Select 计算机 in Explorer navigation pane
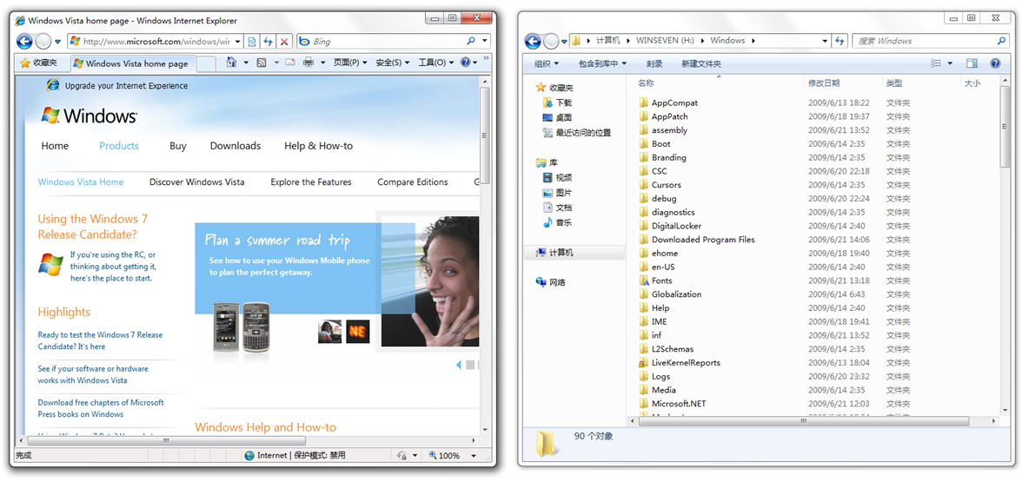1029x482 pixels. (x=574, y=253)
